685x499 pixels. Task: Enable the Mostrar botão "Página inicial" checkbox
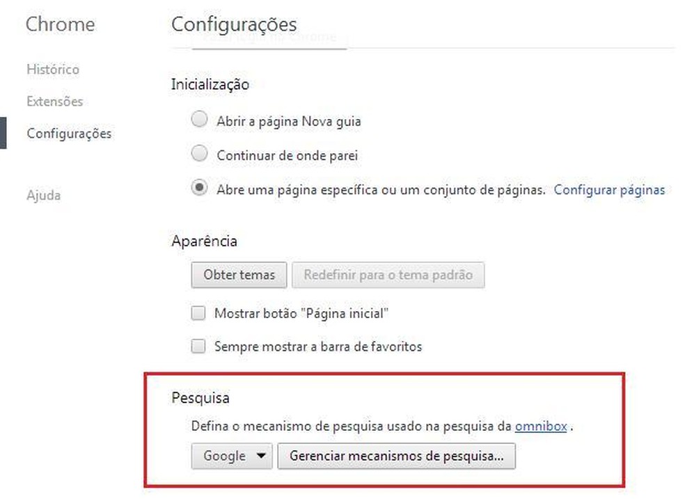point(199,313)
